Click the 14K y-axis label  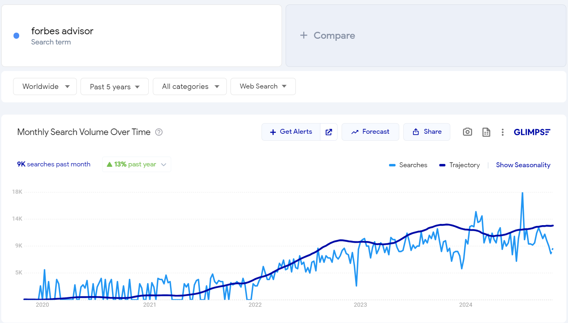click(17, 219)
